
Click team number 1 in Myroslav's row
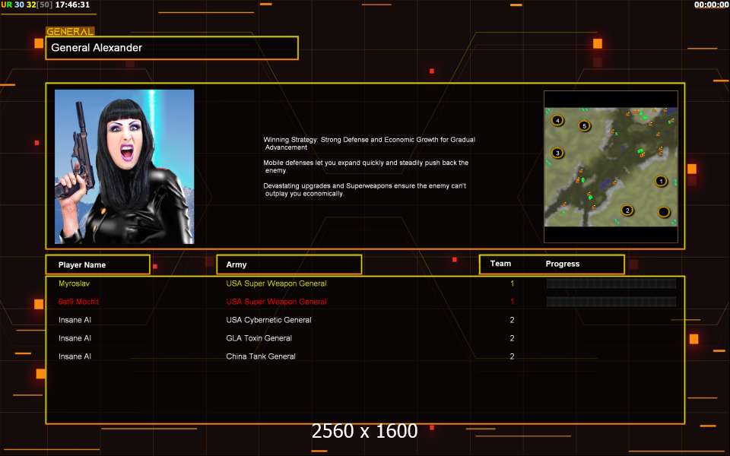(512, 283)
